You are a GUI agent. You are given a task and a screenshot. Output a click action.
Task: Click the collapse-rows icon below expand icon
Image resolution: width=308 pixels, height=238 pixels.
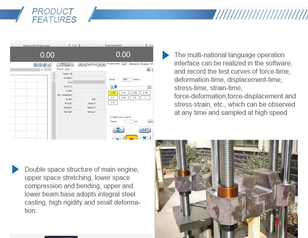[54, 77]
